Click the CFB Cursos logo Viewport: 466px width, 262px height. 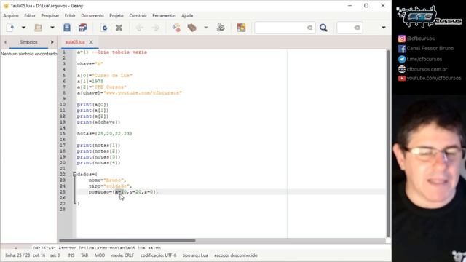pyautogui.click(x=429, y=17)
